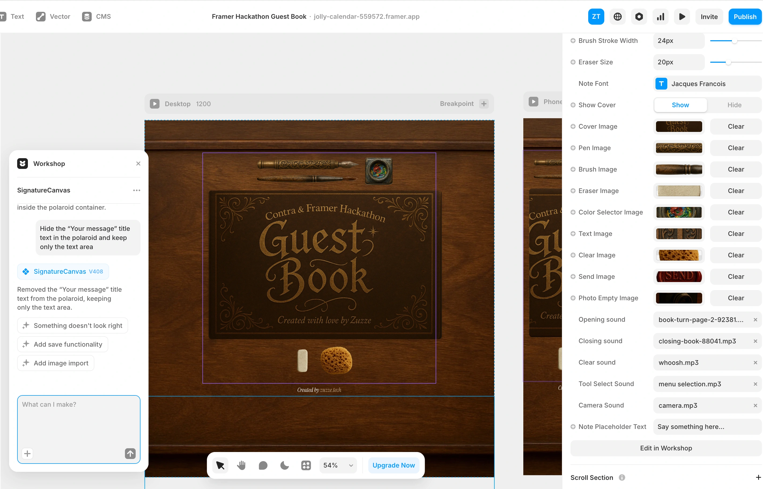Click the hexagon plugins icon

[x=639, y=17]
